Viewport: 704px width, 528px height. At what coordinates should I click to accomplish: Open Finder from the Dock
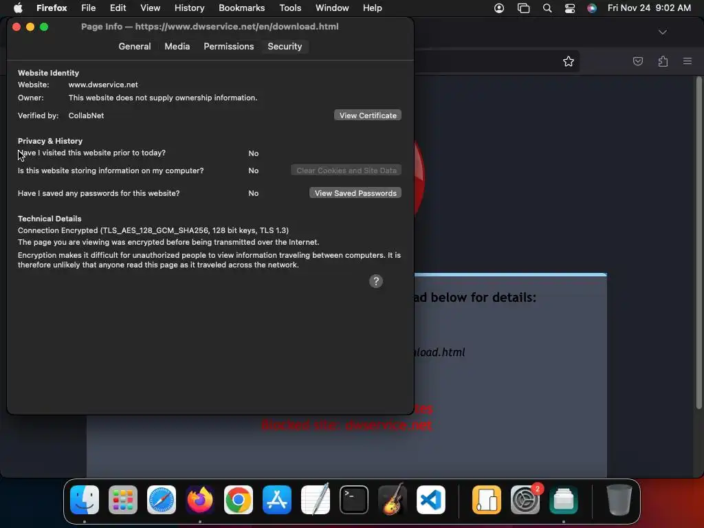coord(85,500)
